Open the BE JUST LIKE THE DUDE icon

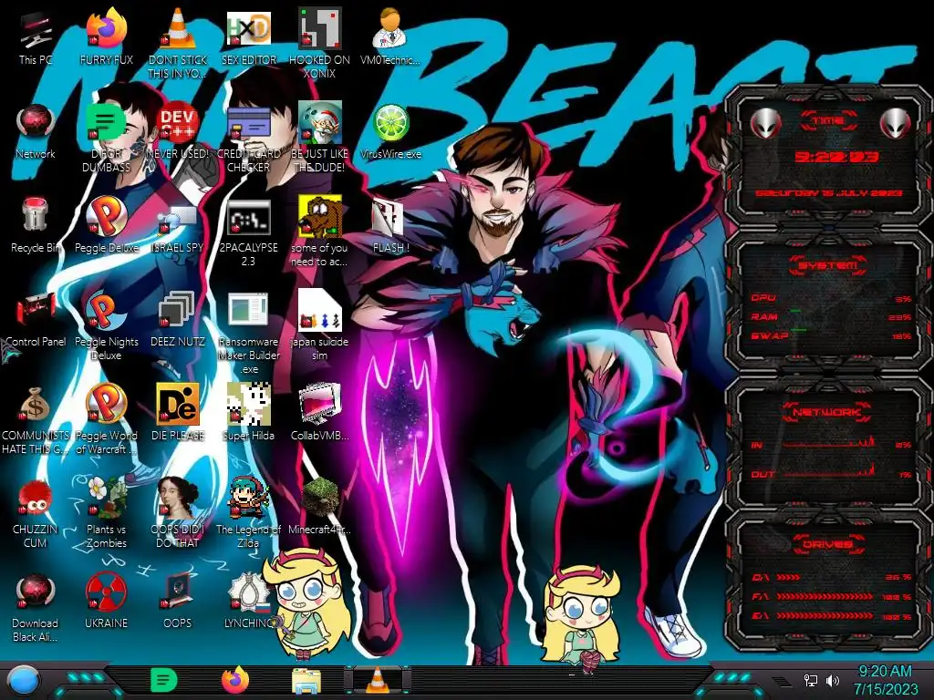coord(320,137)
